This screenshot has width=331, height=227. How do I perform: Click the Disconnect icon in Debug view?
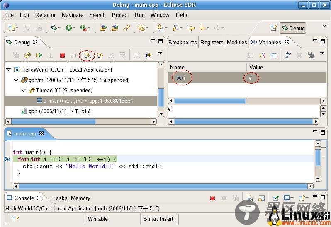coord(74,55)
